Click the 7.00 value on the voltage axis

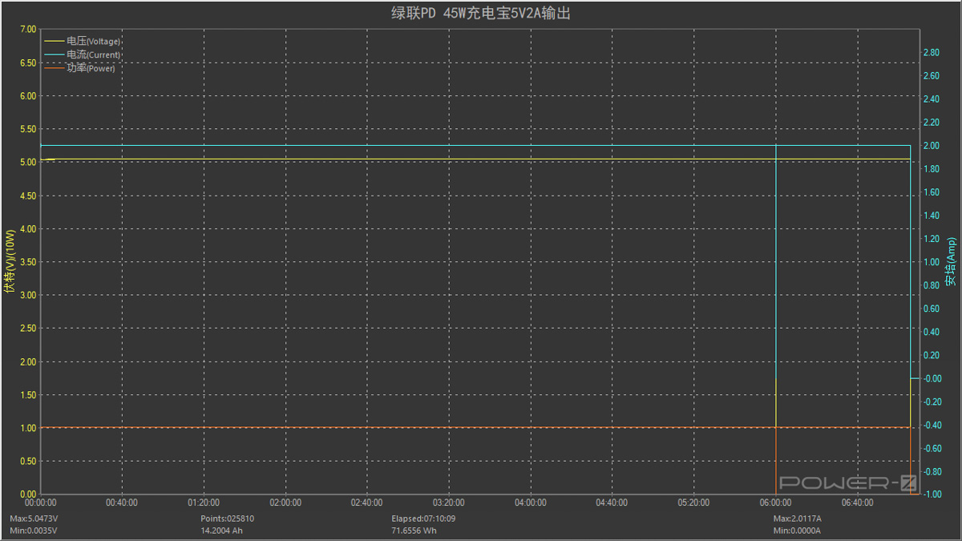(27, 30)
